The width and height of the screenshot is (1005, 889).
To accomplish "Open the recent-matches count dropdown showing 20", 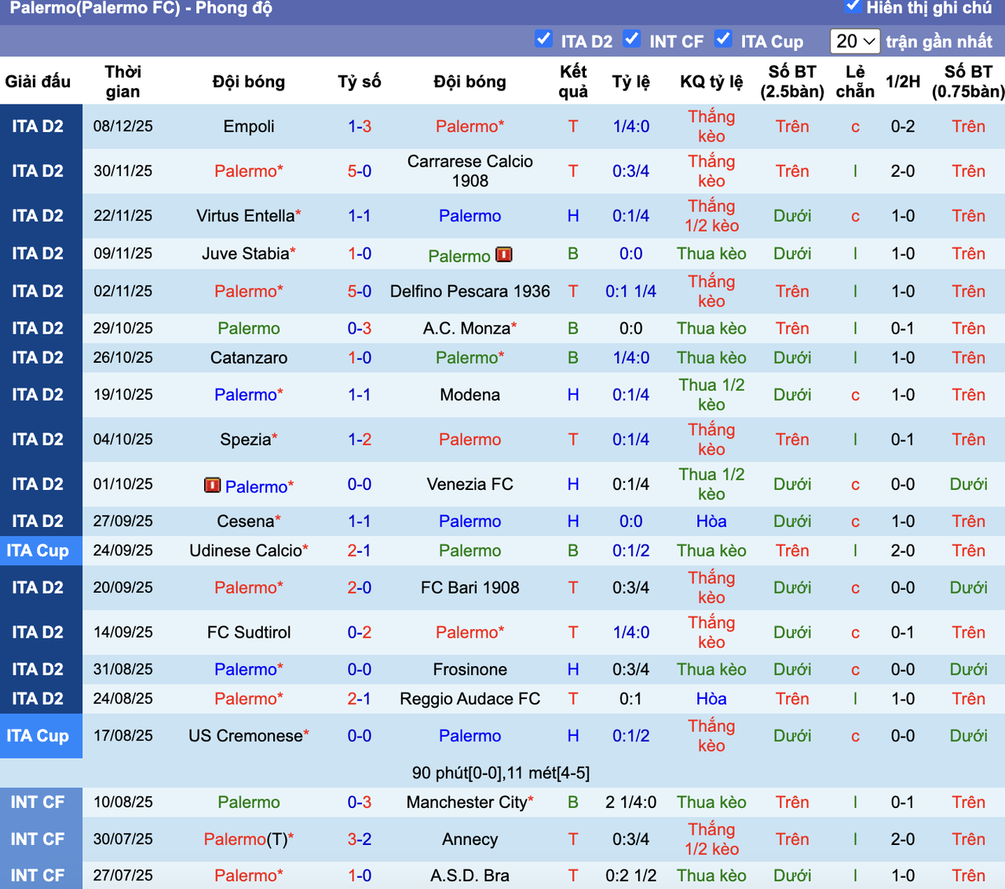I will click(x=855, y=41).
